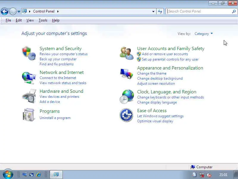Click the document tray icon beside network icon

195,175
